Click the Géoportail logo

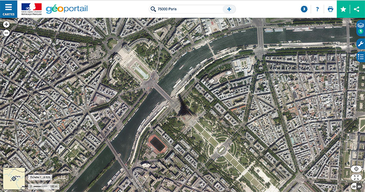click(67, 9)
